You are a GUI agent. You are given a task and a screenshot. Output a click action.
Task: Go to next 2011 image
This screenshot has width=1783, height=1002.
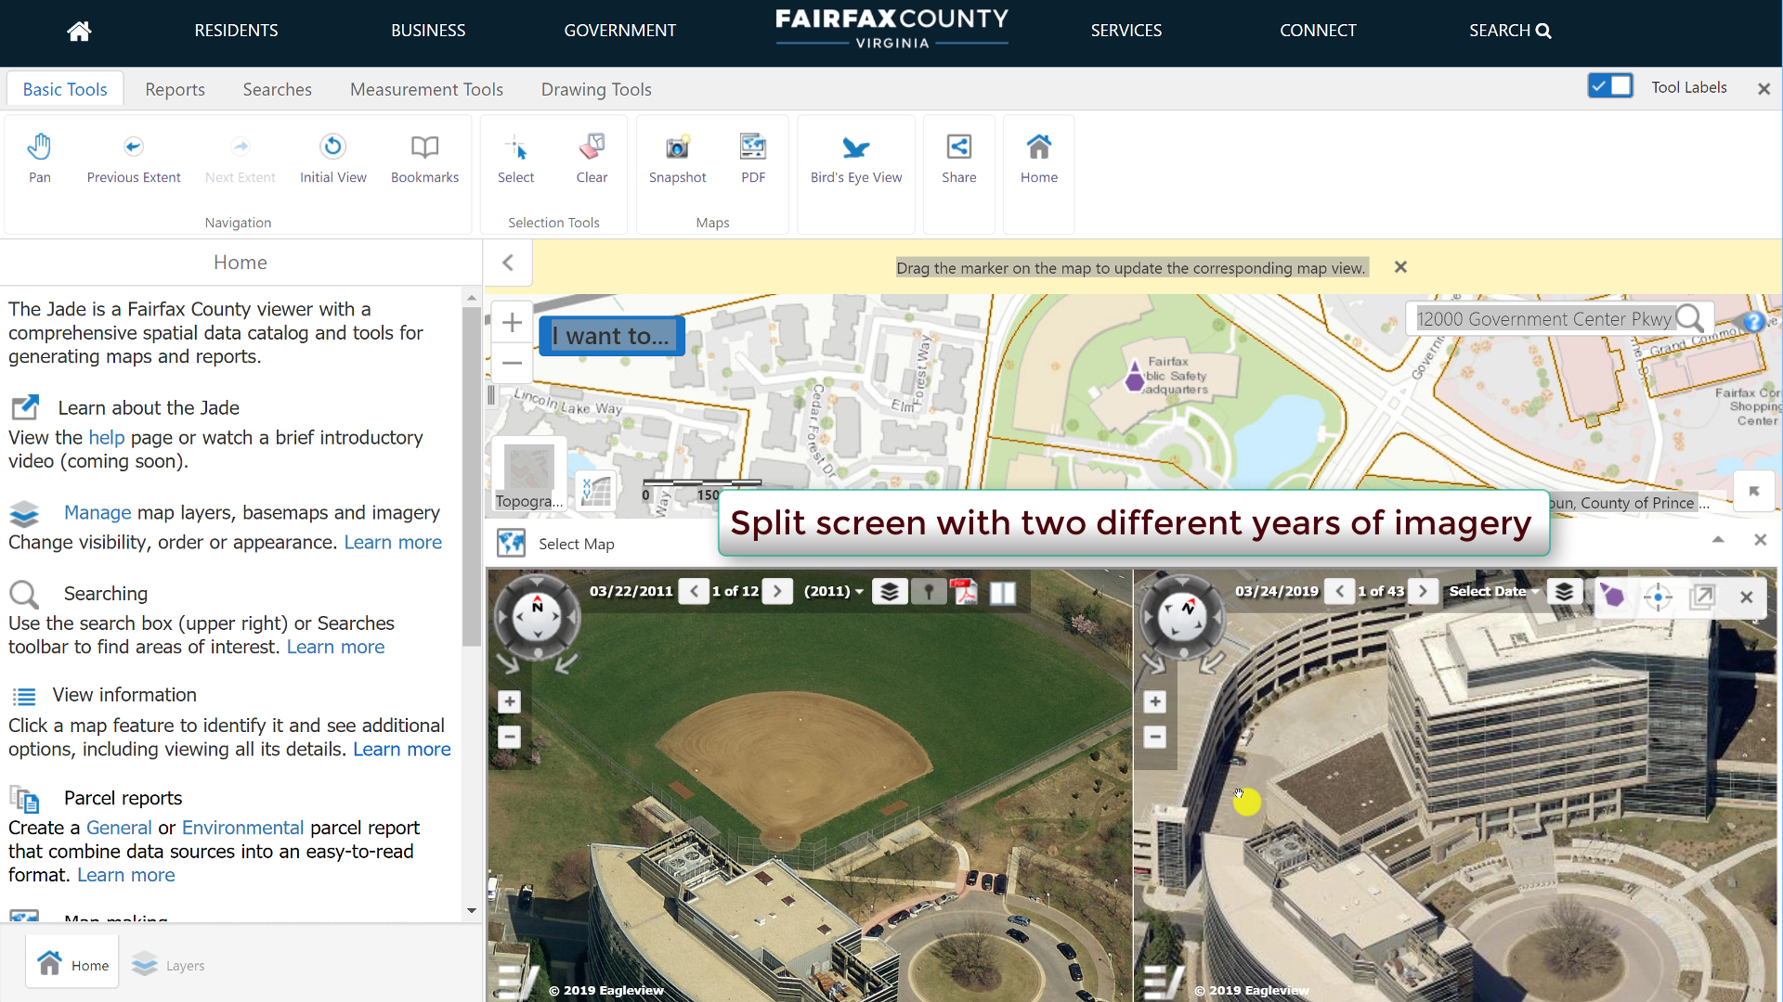(777, 591)
